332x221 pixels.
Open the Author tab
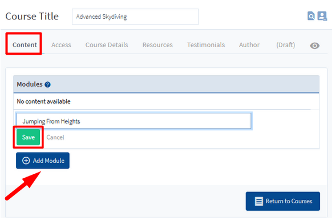[x=249, y=45]
